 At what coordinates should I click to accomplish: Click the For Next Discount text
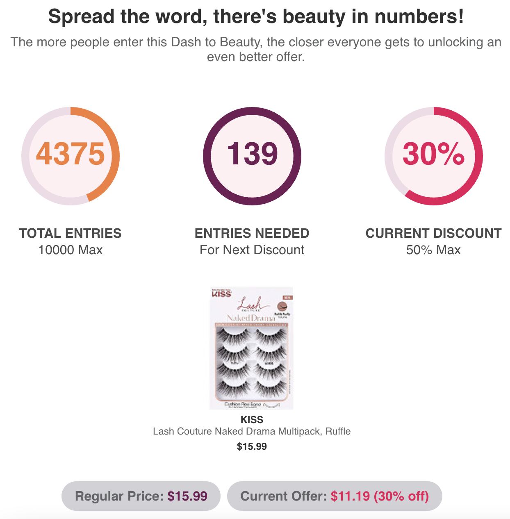point(252,250)
